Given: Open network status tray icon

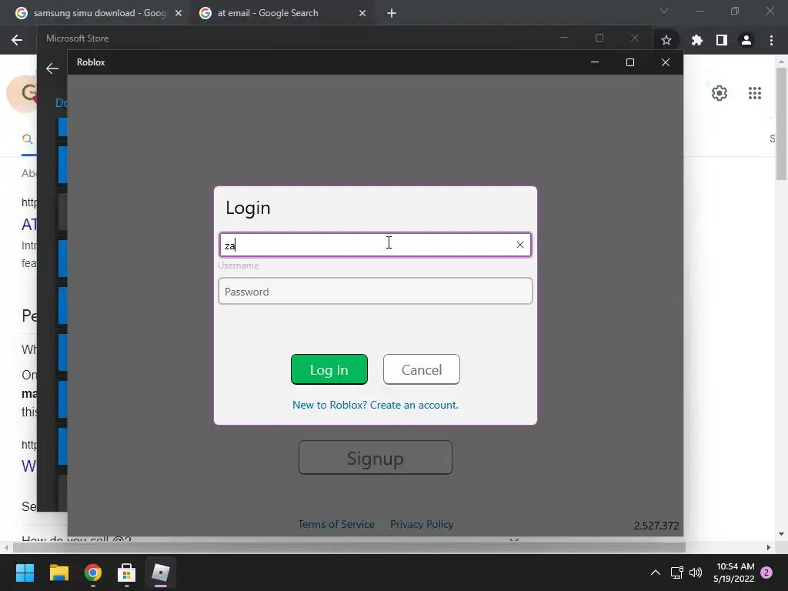Looking at the screenshot, I should (676, 573).
